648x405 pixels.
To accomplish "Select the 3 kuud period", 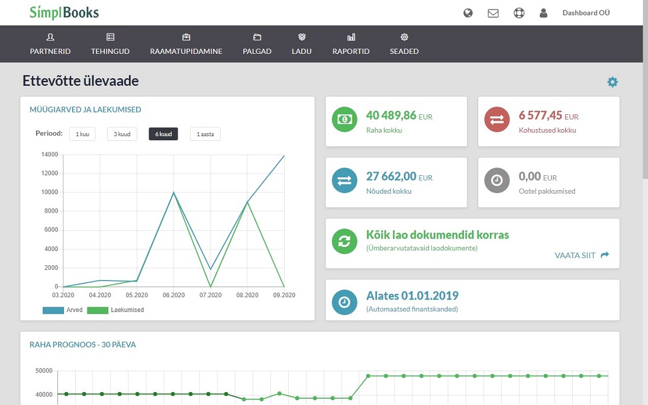I will [x=122, y=134].
